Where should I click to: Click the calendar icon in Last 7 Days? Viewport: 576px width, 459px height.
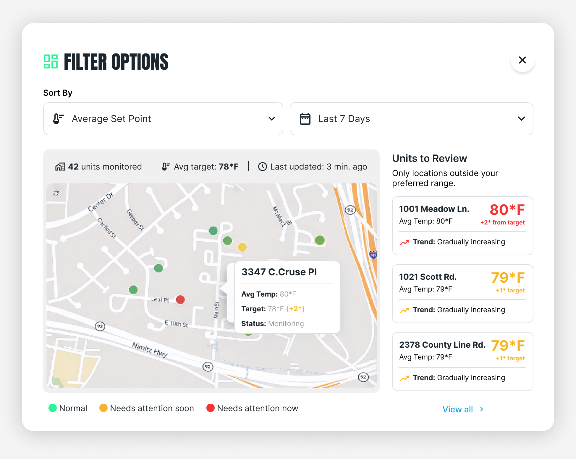pos(305,119)
